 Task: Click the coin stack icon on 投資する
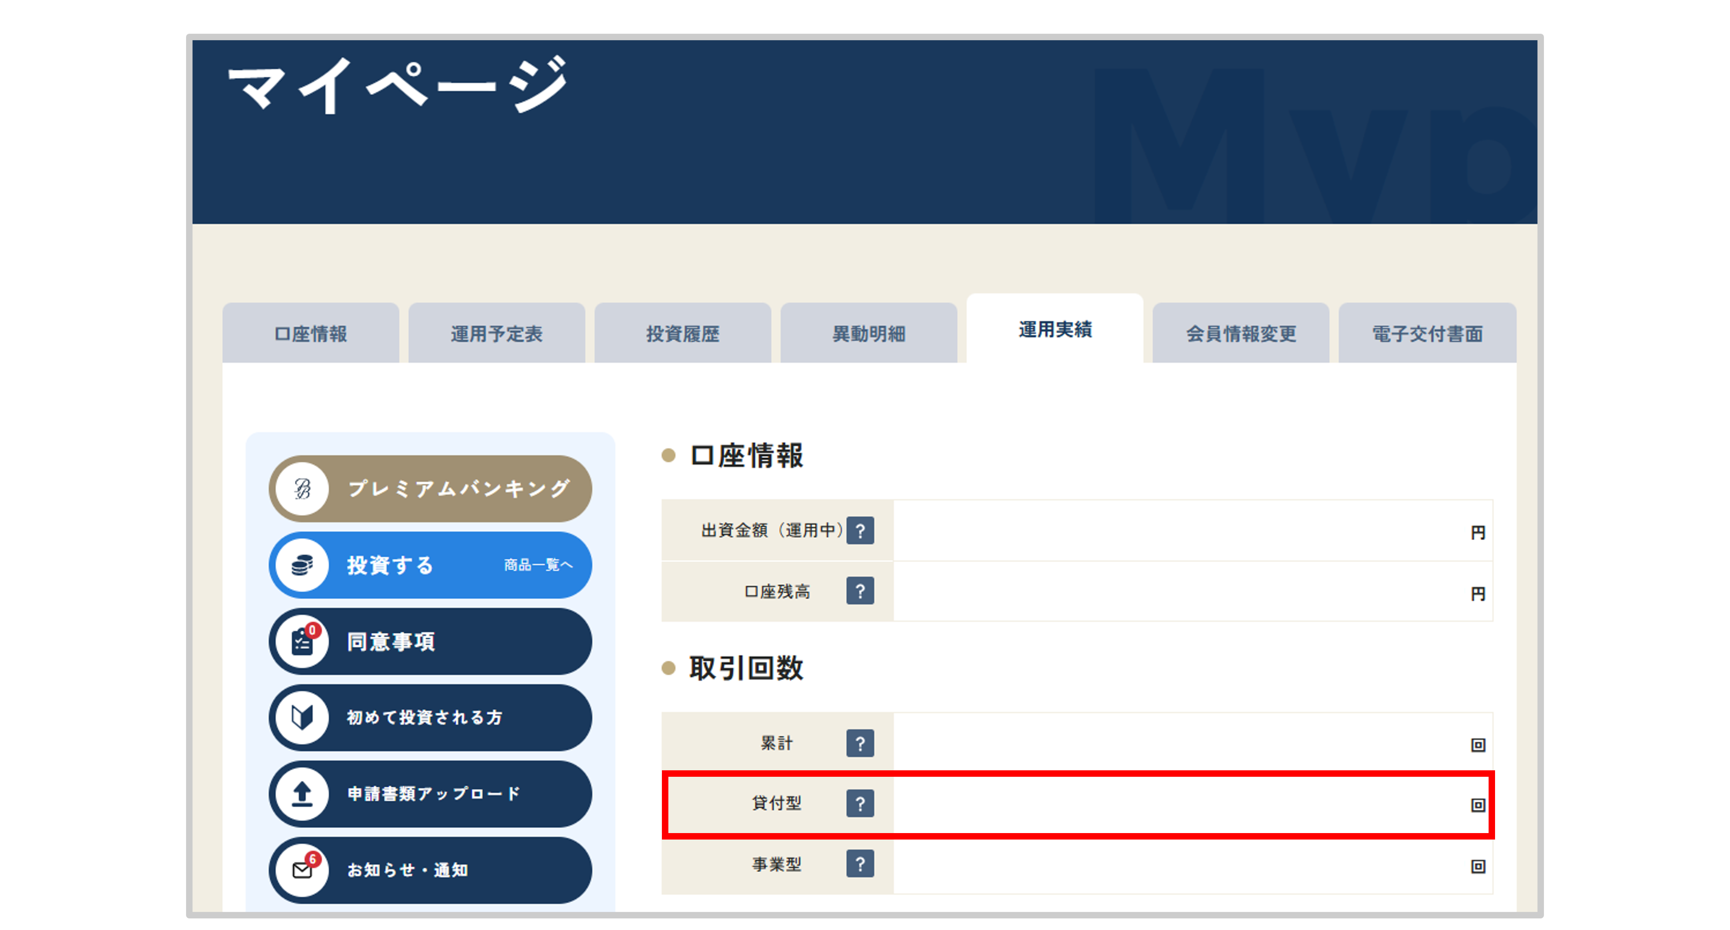(x=302, y=565)
